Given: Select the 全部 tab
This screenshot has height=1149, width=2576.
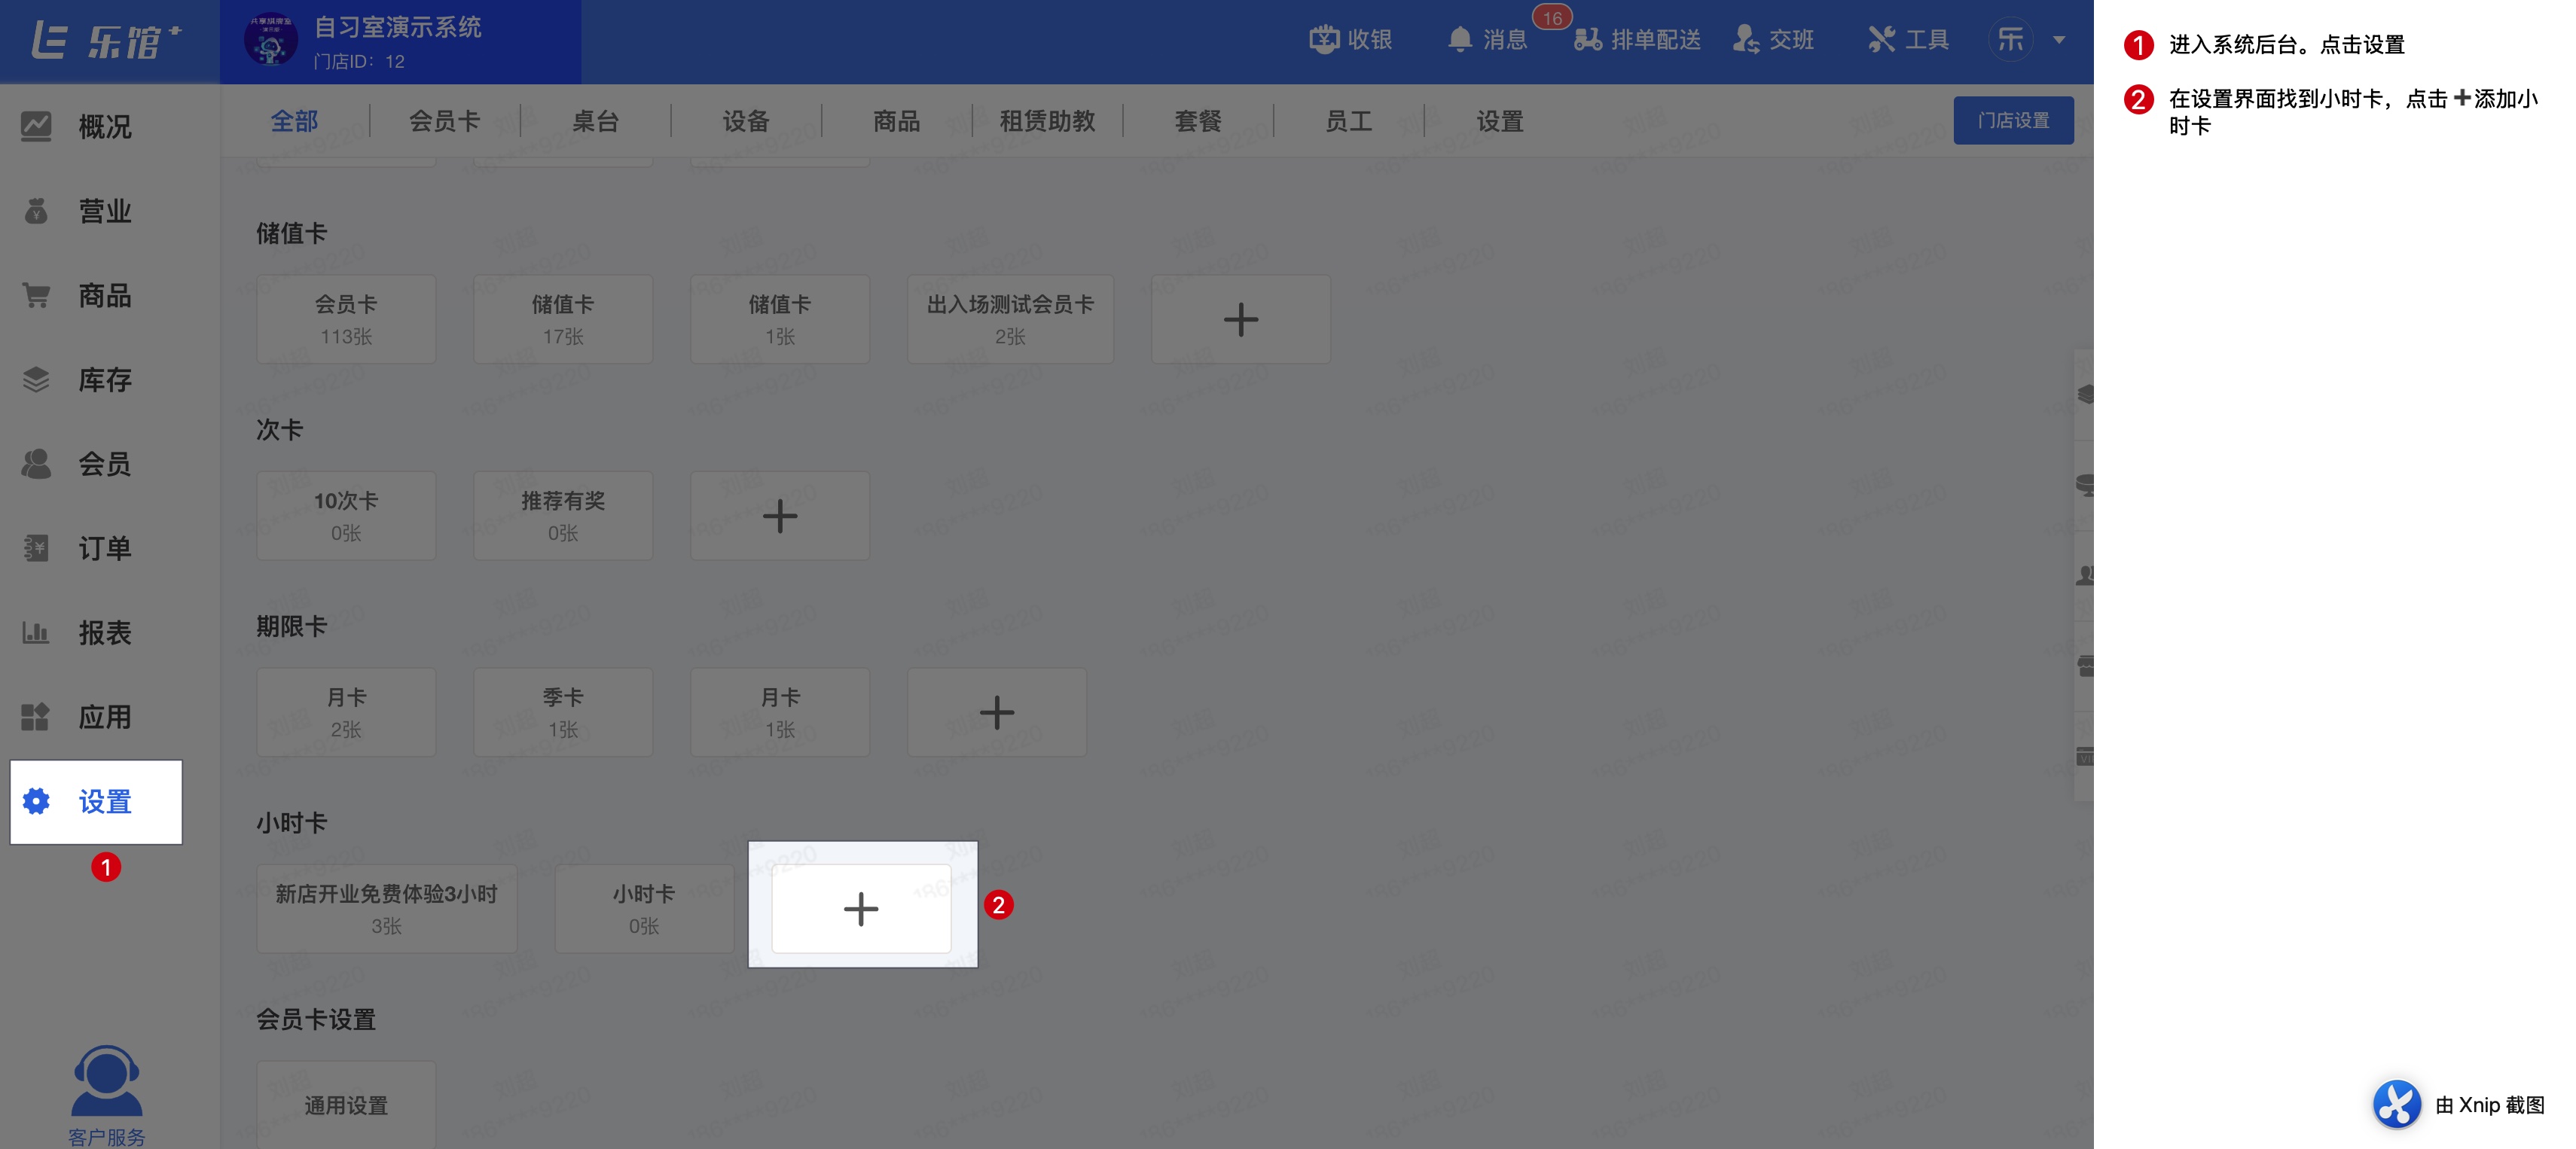Looking at the screenshot, I should 294,121.
